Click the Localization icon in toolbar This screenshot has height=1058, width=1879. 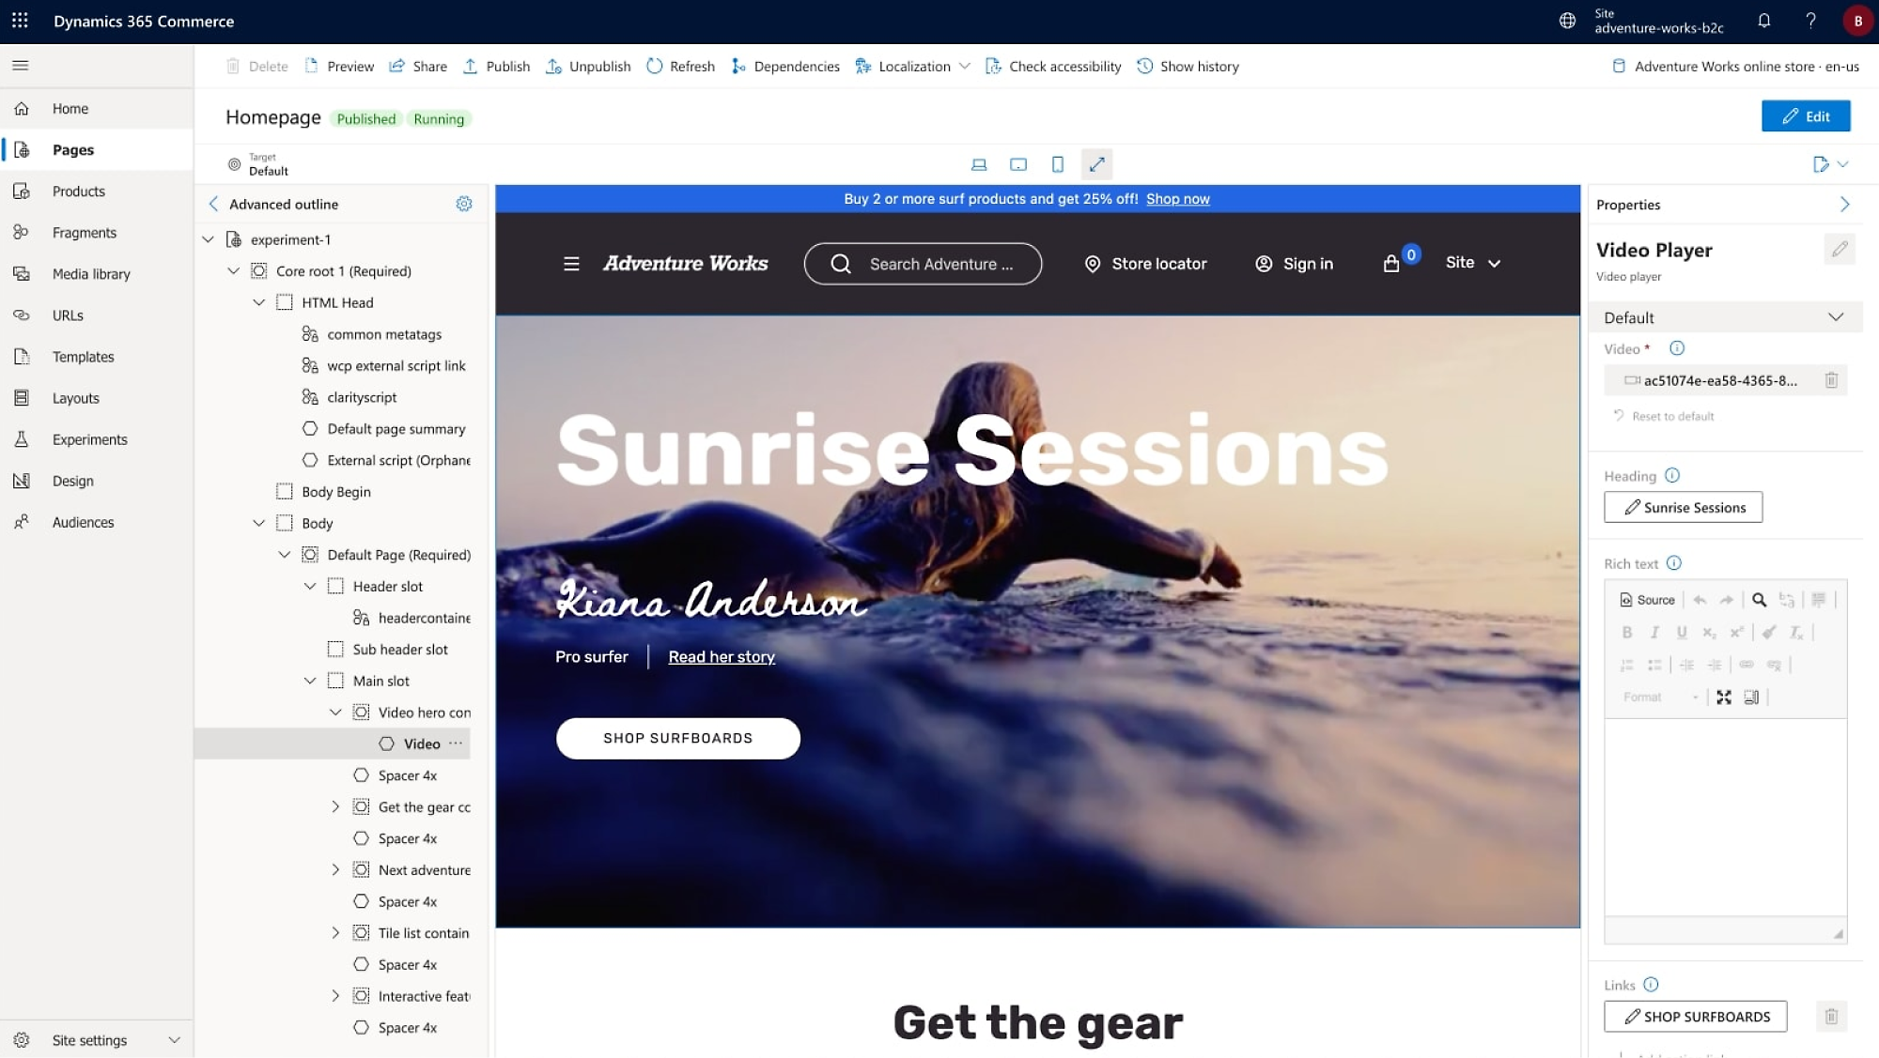click(862, 66)
